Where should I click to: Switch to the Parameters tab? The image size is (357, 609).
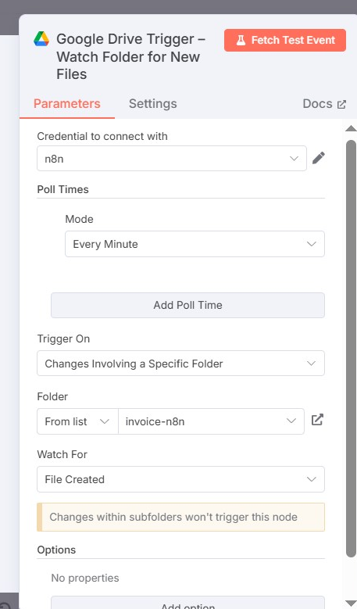pyautogui.click(x=67, y=104)
